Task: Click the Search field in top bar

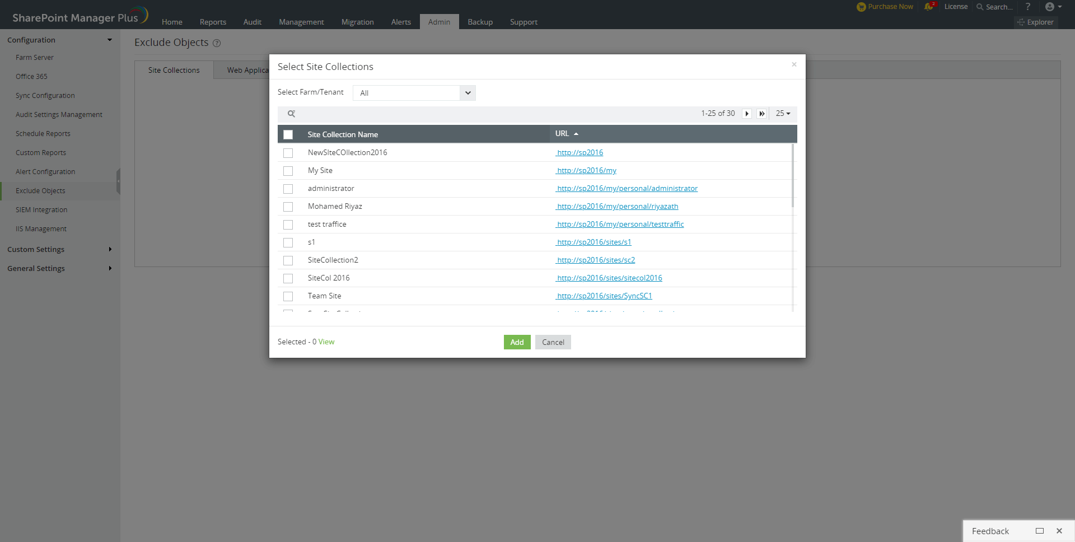Action: 995,7
